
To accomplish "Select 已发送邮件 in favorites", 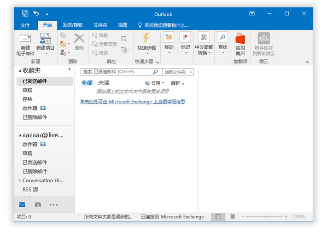I will pos(45,81).
